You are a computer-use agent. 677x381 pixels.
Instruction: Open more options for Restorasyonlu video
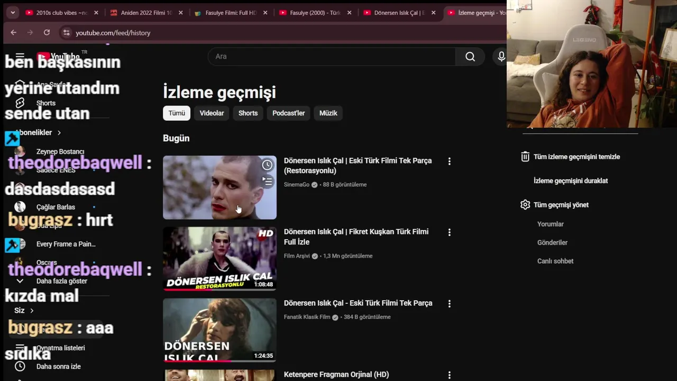450,161
